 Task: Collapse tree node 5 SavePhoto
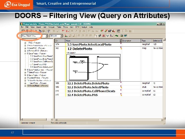coord(25,54)
